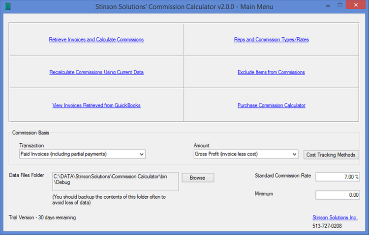The height and width of the screenshot is (235, 369).
Task: Click Browse for data files folder
Action: point(198,178)
